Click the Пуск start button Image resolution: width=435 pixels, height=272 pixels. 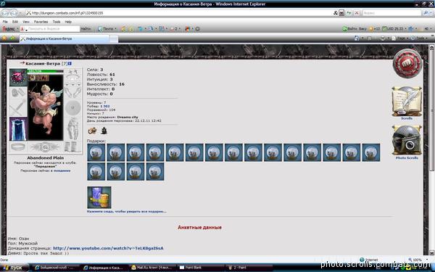point(14,268)
